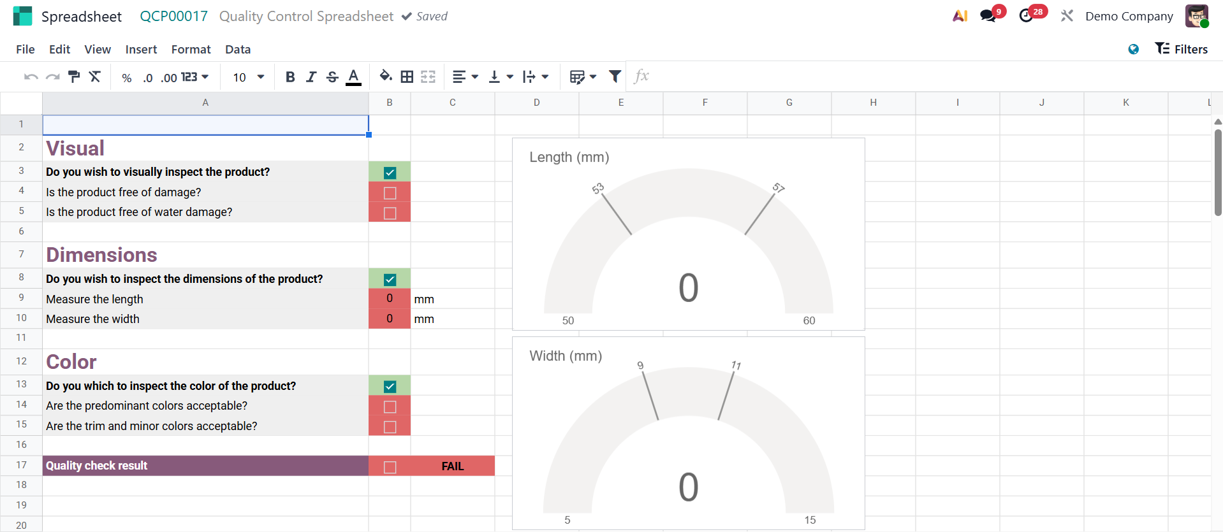Open the Insert menu
This screenshot has height=532, width=1223.
pos(141,49)
